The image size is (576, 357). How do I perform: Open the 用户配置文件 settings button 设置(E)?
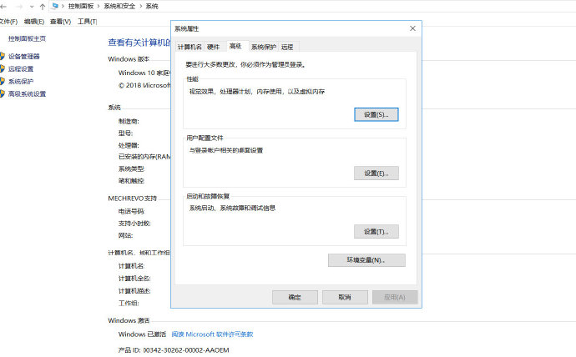[376, 173]
